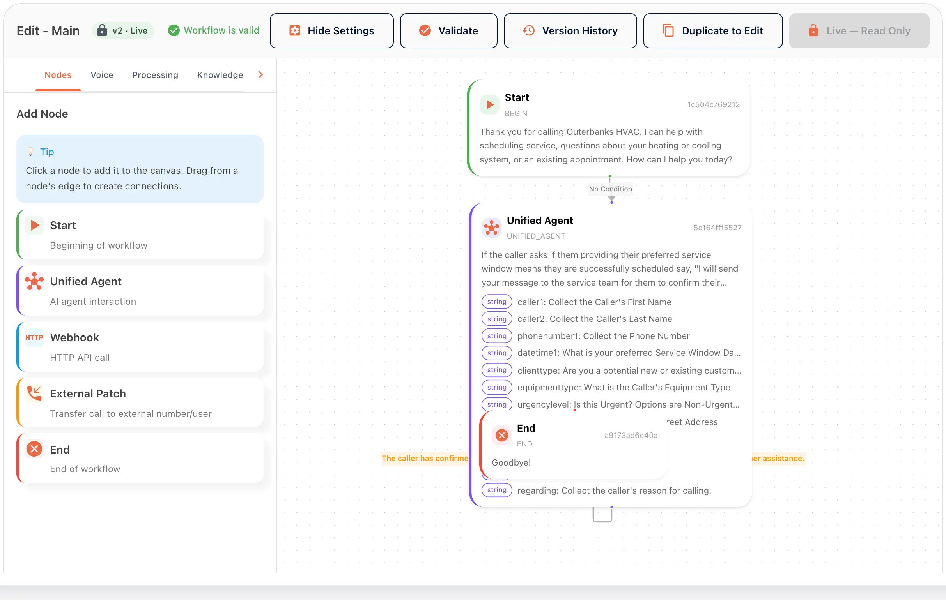Expand more tabs with the chevron arrow
Screen dimensions: 946x600
(260, 74)
